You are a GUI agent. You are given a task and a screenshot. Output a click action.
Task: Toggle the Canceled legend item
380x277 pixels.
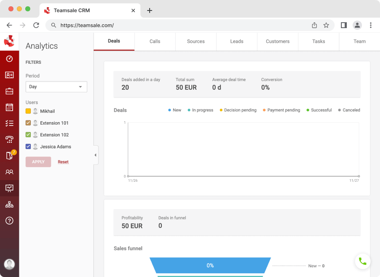click(349, 110)
